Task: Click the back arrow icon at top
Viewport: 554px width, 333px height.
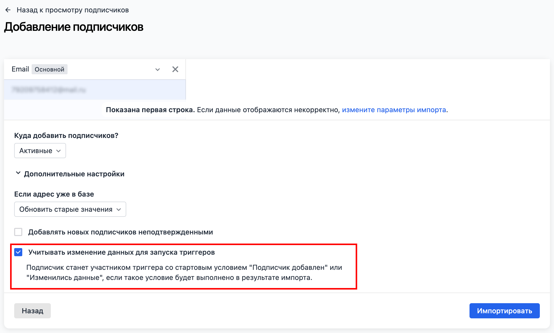Action: (x=8, y=10)
